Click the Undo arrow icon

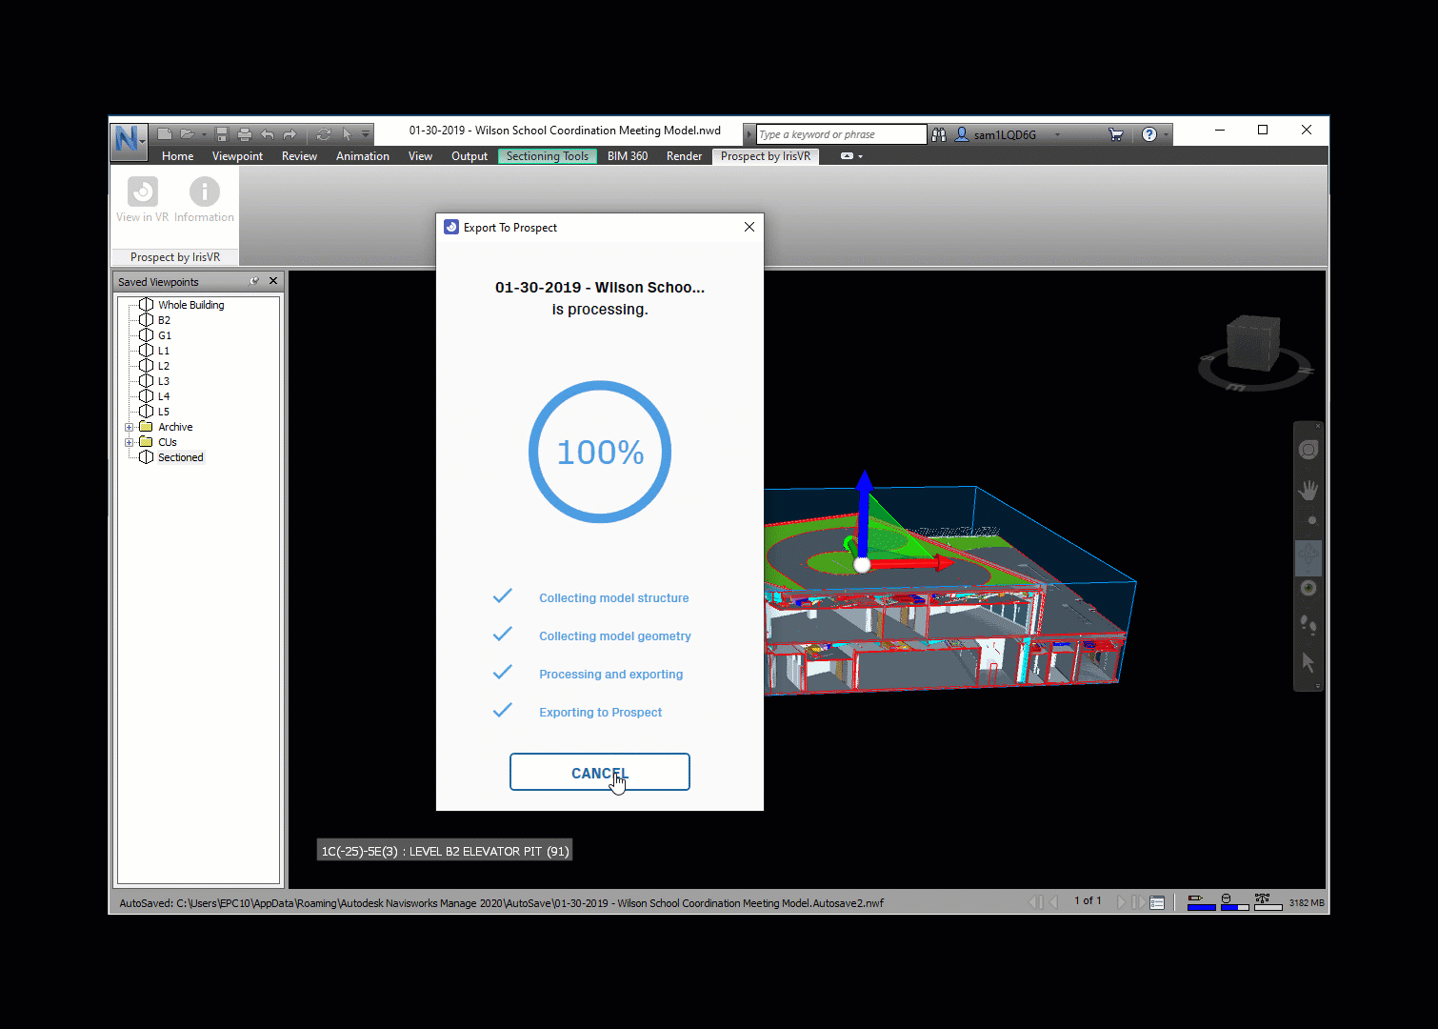pyautogui.click(x=268, y=134)
